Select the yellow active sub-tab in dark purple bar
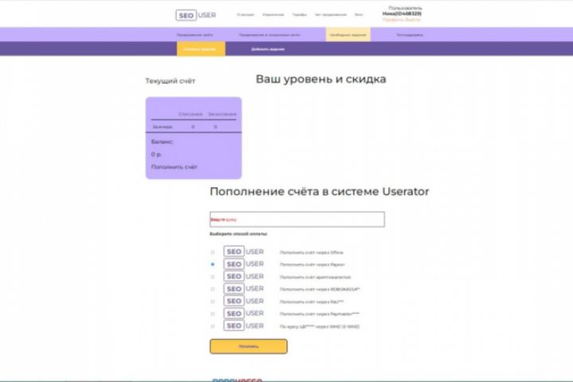573x382 pixels. click(x=201, y=49)
